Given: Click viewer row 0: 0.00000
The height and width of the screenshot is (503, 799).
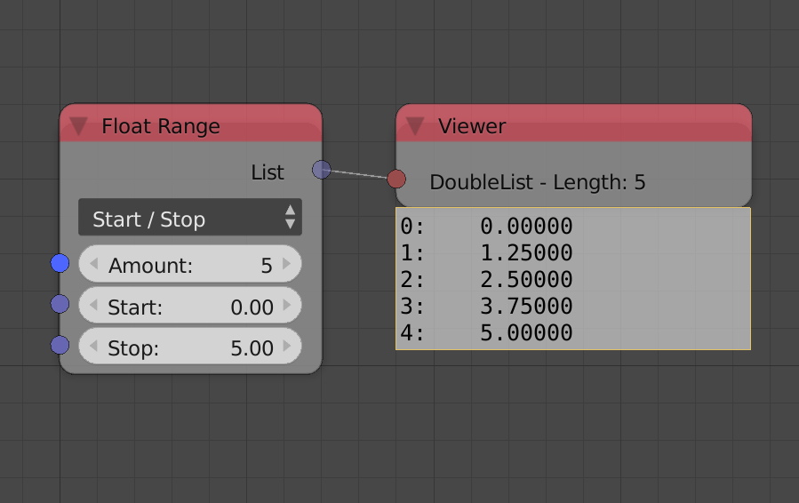Looking at the screenshot, I should (487, 227).
